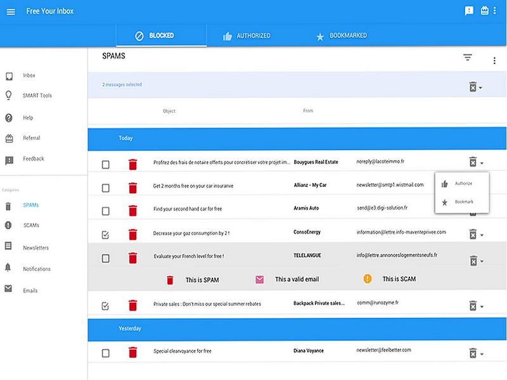
Task: Uncheck the ConsoEnergy email checkbox
Action: click(x=105, y=234)
